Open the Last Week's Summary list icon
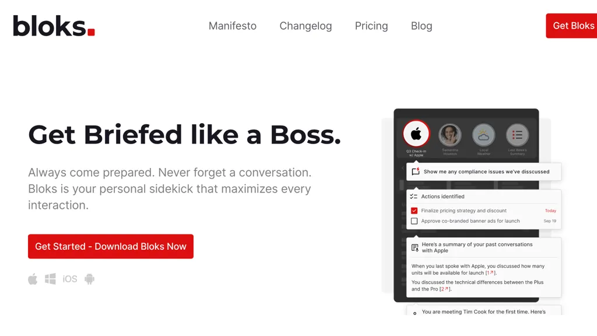 (x=517, y=135)
